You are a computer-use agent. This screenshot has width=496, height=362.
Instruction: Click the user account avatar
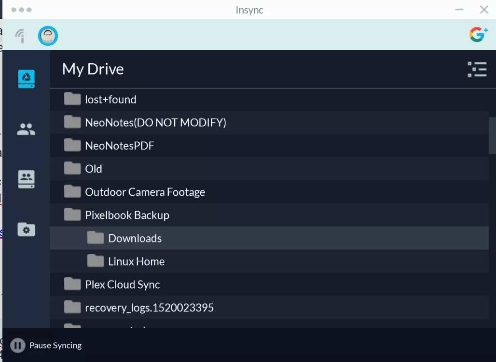pyautogui.click(x=48, y=35)
